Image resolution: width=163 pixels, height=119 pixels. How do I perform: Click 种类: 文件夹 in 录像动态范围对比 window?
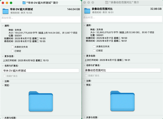tap(97, 29)
